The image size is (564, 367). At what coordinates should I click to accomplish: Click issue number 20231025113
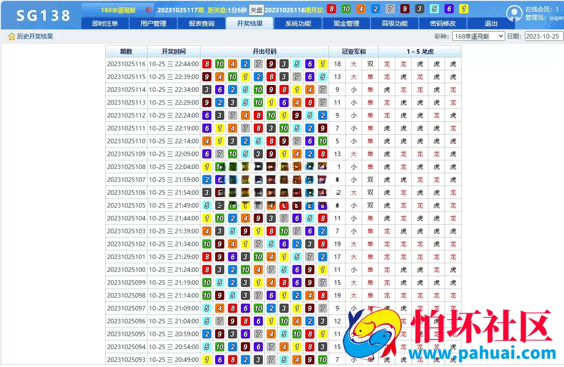(x=126, y=103)
